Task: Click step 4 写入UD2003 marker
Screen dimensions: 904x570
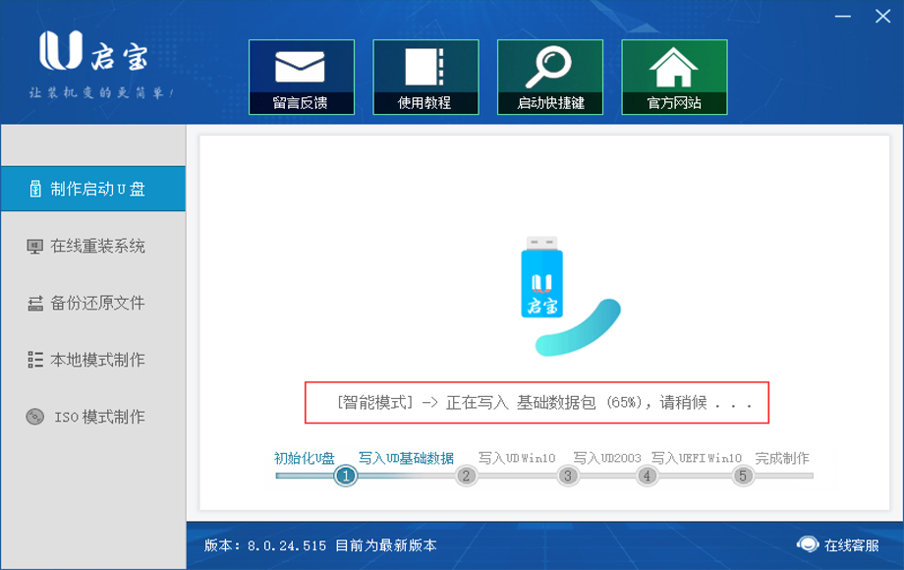Action: [646, 476]
